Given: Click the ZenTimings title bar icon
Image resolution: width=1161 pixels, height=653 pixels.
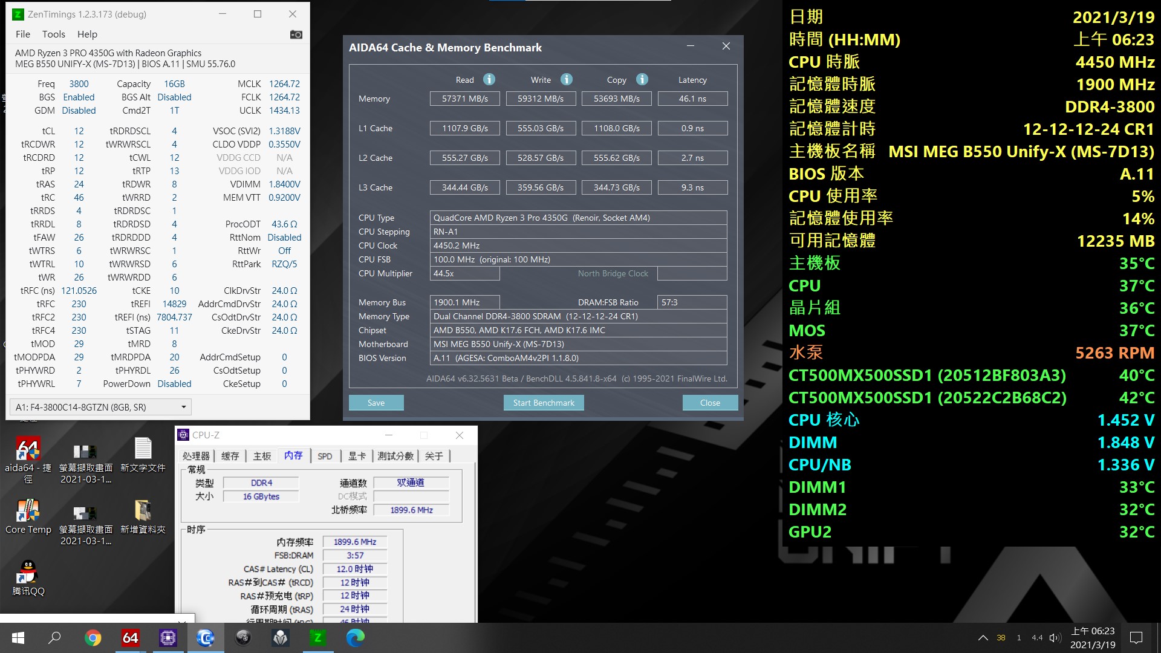Looking at the screenshot, I should (x=19, y=14).
